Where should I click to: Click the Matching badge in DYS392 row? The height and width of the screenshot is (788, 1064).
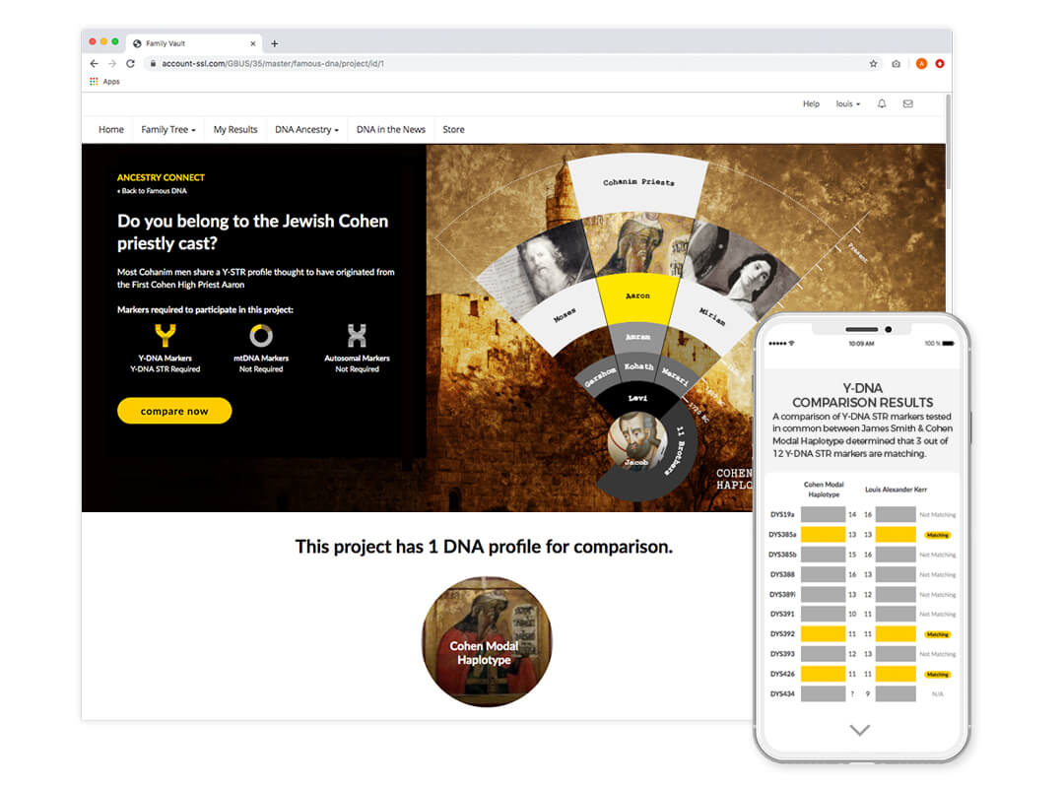[938, 634]
